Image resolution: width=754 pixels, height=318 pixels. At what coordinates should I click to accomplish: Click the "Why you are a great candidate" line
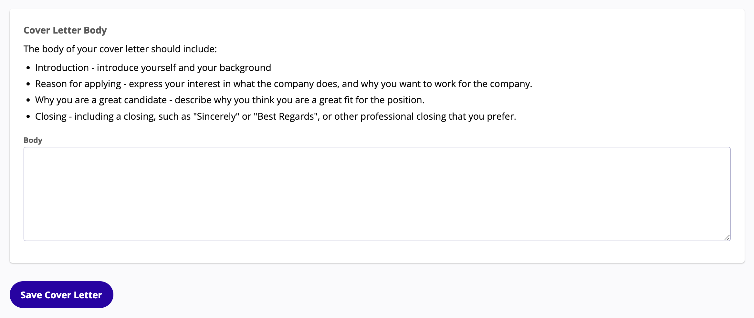coord(229,100)
